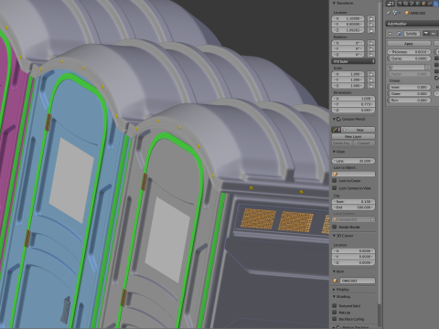Click the Solidify modifier name field

(412, 34)
